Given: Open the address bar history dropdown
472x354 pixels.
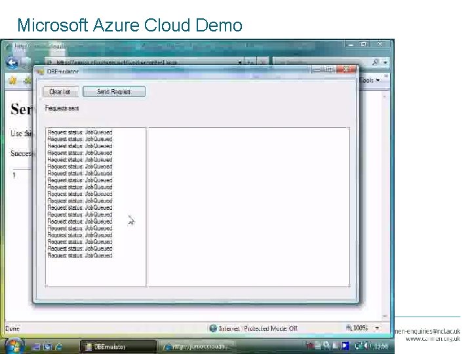Looking at the screenshot, I should pos(240,62).
